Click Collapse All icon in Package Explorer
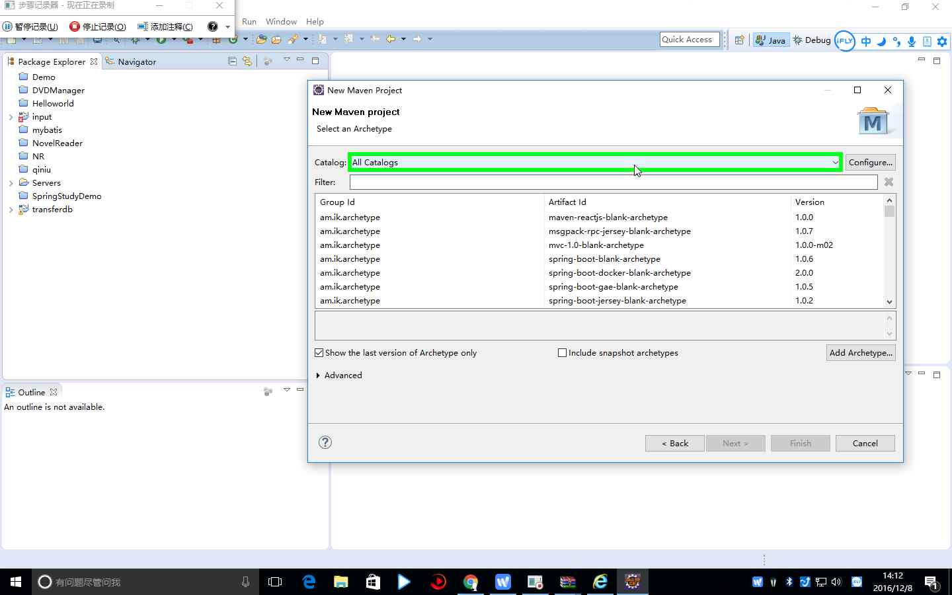The image size is (952, 595). pyautogui.click(x=232, y=61)
